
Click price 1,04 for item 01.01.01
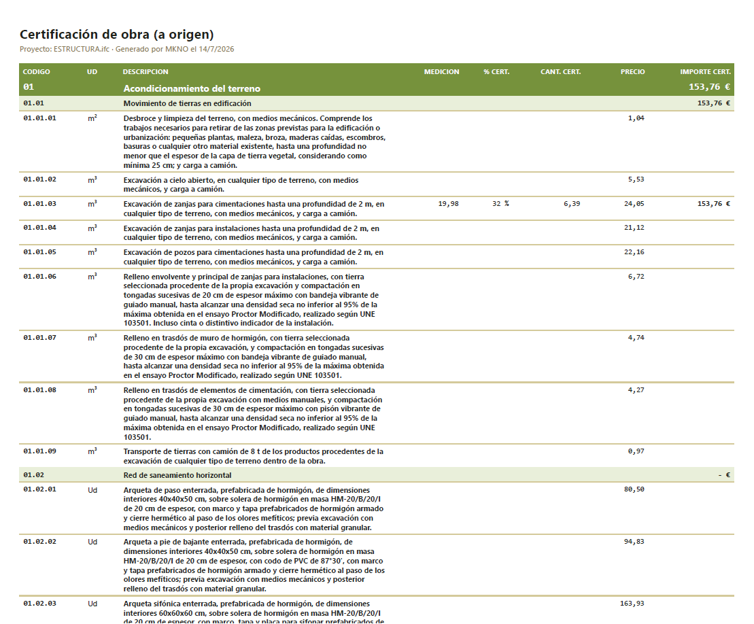tap(636, 118)
